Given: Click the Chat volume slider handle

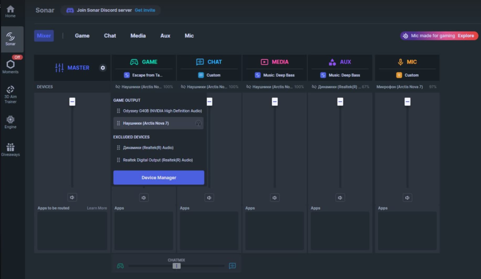Looking at the screenshot, I should point(210,102).
